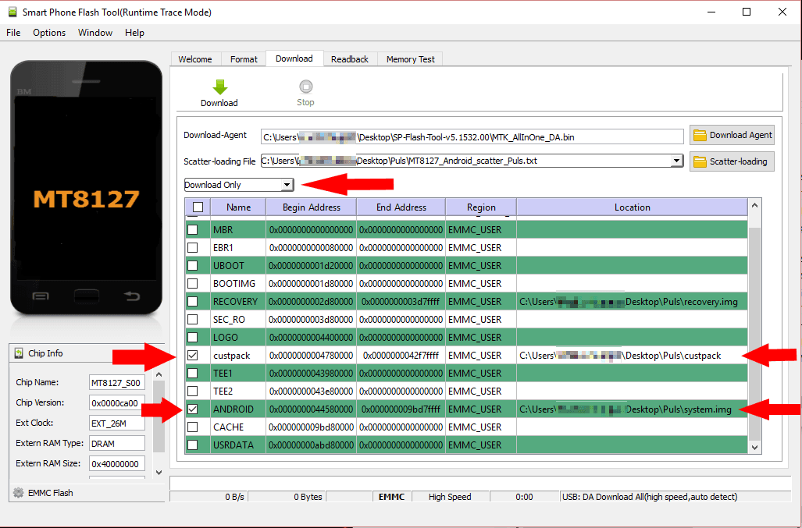Click the Stop icon
This screenshot has width=802, height=528.
point(306,87)
